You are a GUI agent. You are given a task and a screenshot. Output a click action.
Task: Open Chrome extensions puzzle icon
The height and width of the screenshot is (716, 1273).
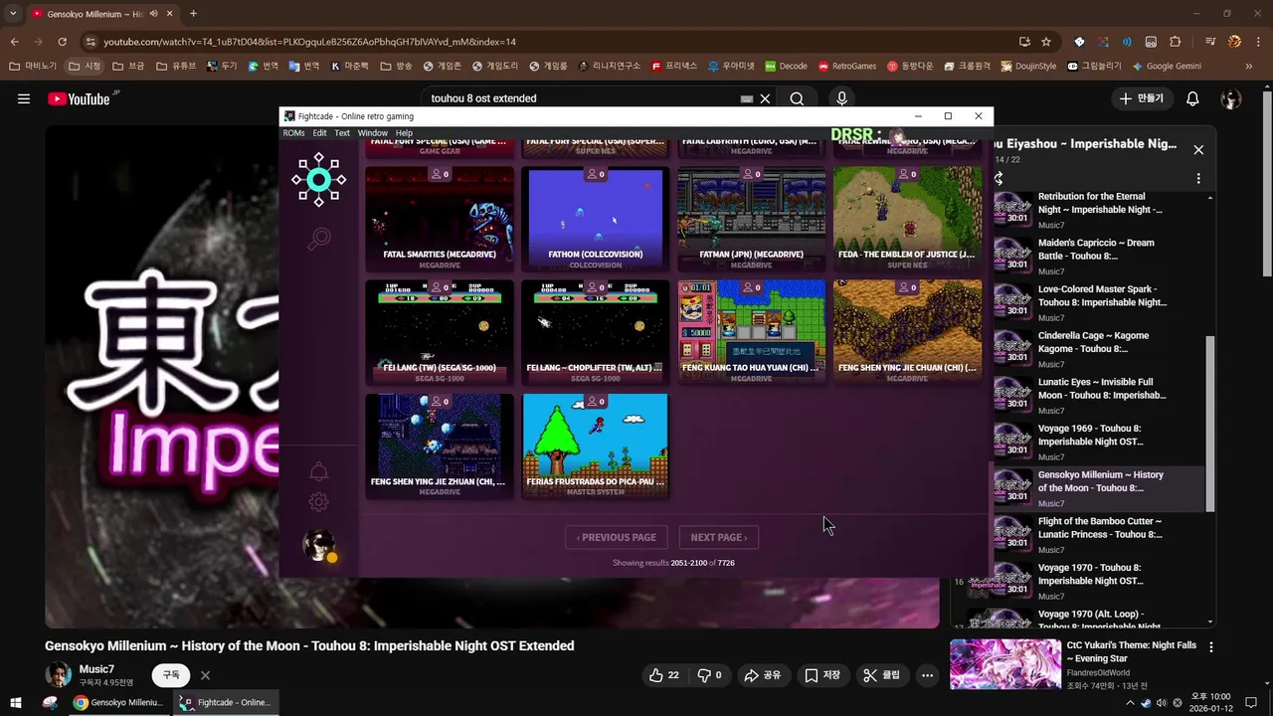[1175, 42]
